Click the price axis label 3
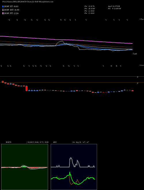The width and height of the screenshot is (144, 190). [138, 77]
